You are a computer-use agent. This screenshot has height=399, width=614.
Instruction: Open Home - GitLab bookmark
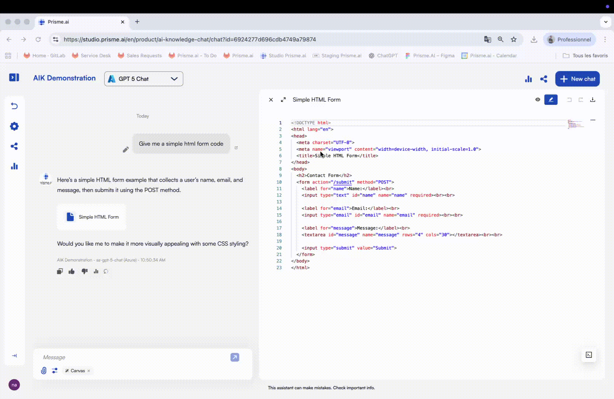(x=44, y=55)
